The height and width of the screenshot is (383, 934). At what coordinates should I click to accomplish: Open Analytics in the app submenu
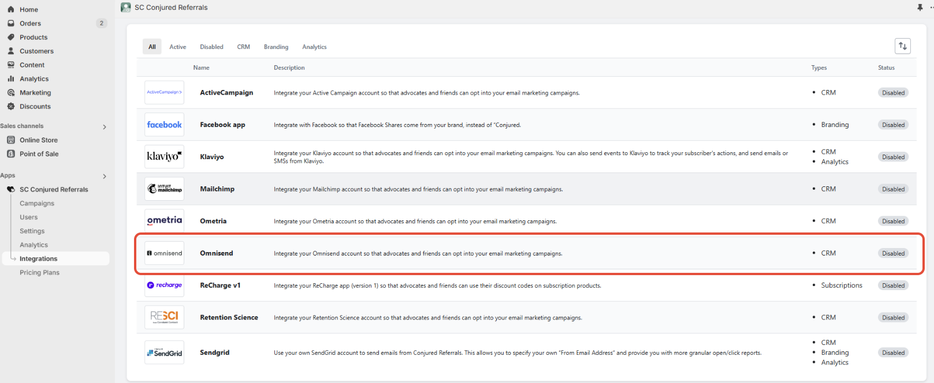[x=34, y=245]
